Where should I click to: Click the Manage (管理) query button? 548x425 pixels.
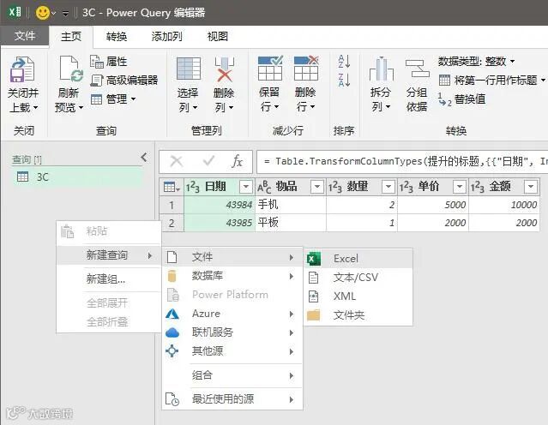pyautogui.click(x=113, y=99)
